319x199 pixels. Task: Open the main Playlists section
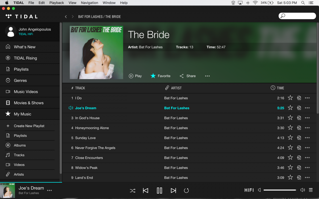[30, 69]
